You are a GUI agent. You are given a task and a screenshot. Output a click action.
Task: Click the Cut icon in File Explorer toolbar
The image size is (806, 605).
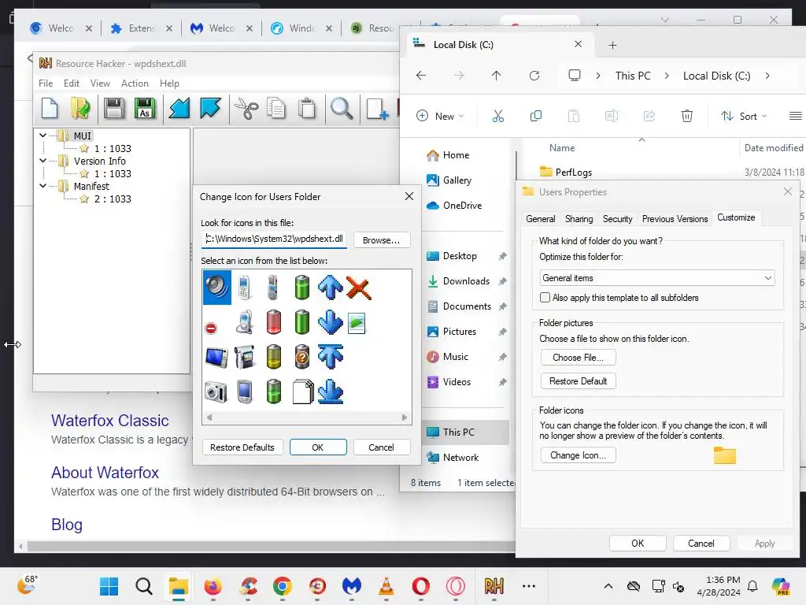497,116
